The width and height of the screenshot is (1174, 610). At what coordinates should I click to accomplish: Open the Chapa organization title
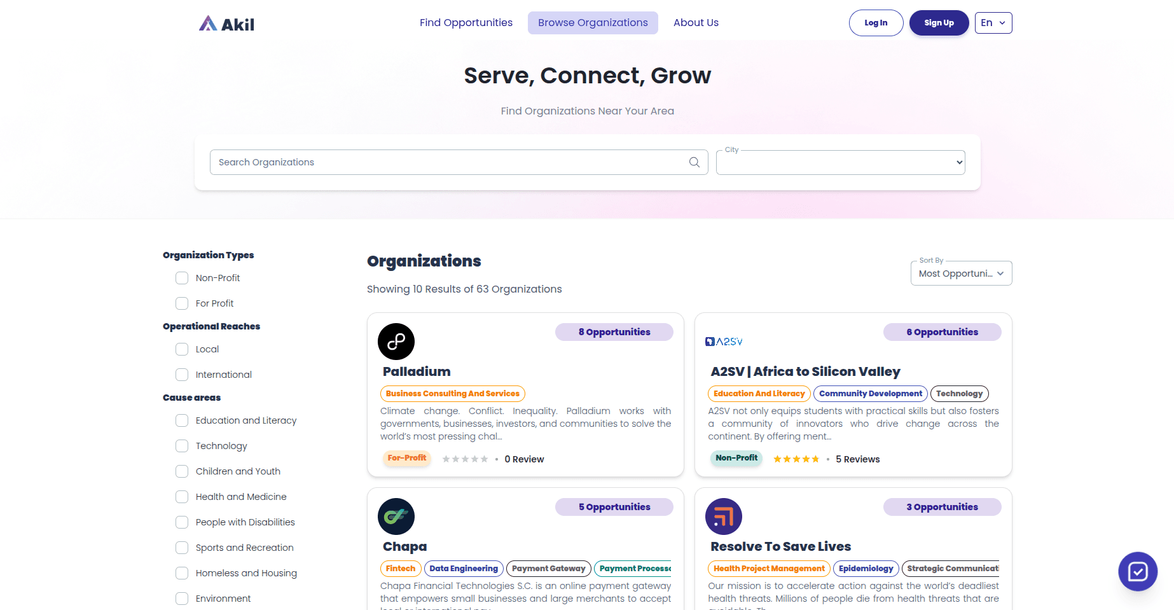404,546
